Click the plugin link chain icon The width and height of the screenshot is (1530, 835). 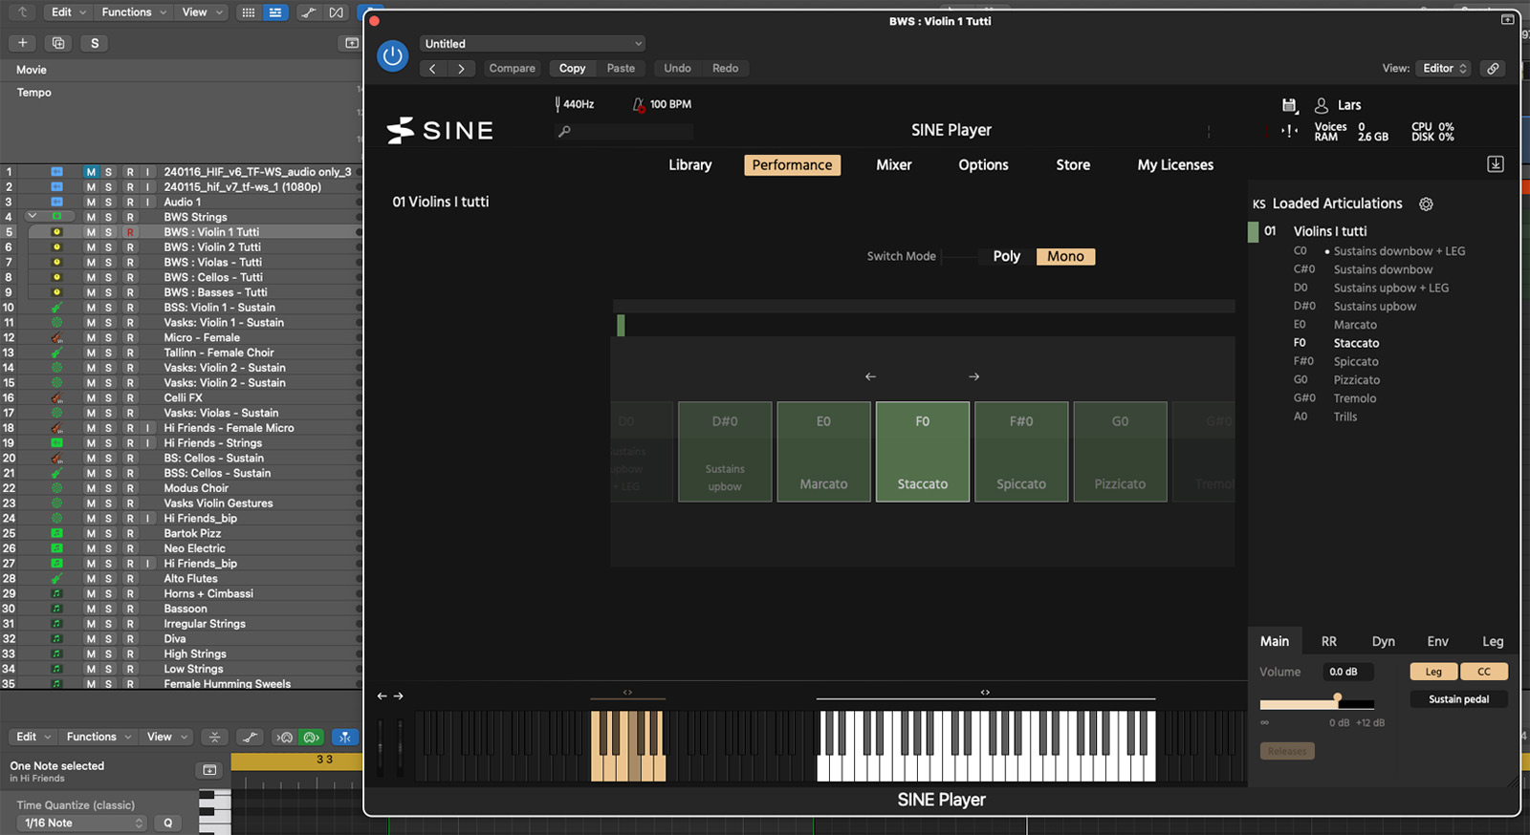click(1493, 69)
